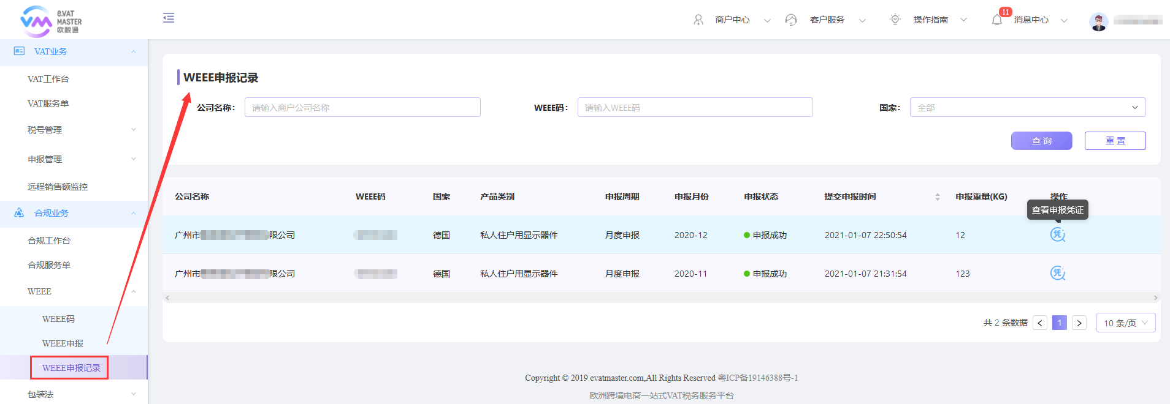Click the 2020-11 declaration month cell

pos(691,274)
